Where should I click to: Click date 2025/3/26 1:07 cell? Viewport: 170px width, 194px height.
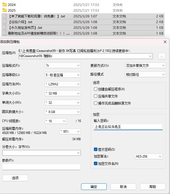(x=85, y=16)
